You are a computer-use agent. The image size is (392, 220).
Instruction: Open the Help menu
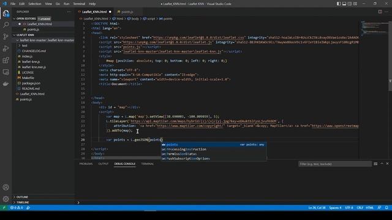(92, 4)
